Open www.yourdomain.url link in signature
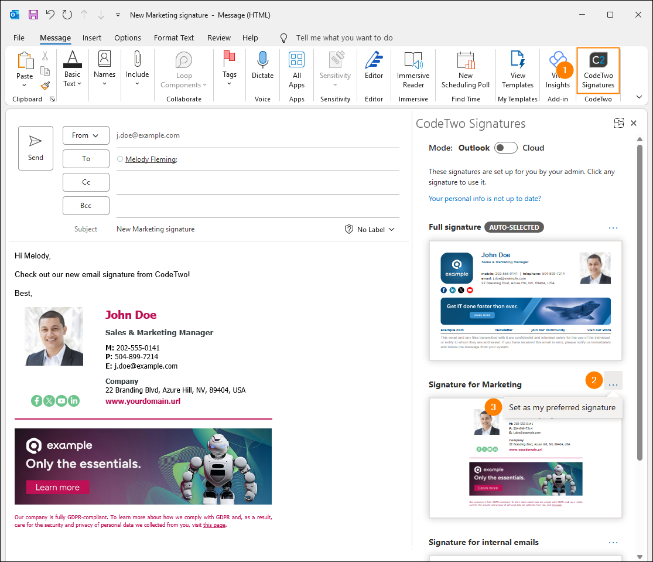Screen dimensions: 653x562 click(143, 401)
